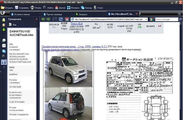
Task: Go back with green left arrow
Action: pyautogui.click(x=43, y=19)
